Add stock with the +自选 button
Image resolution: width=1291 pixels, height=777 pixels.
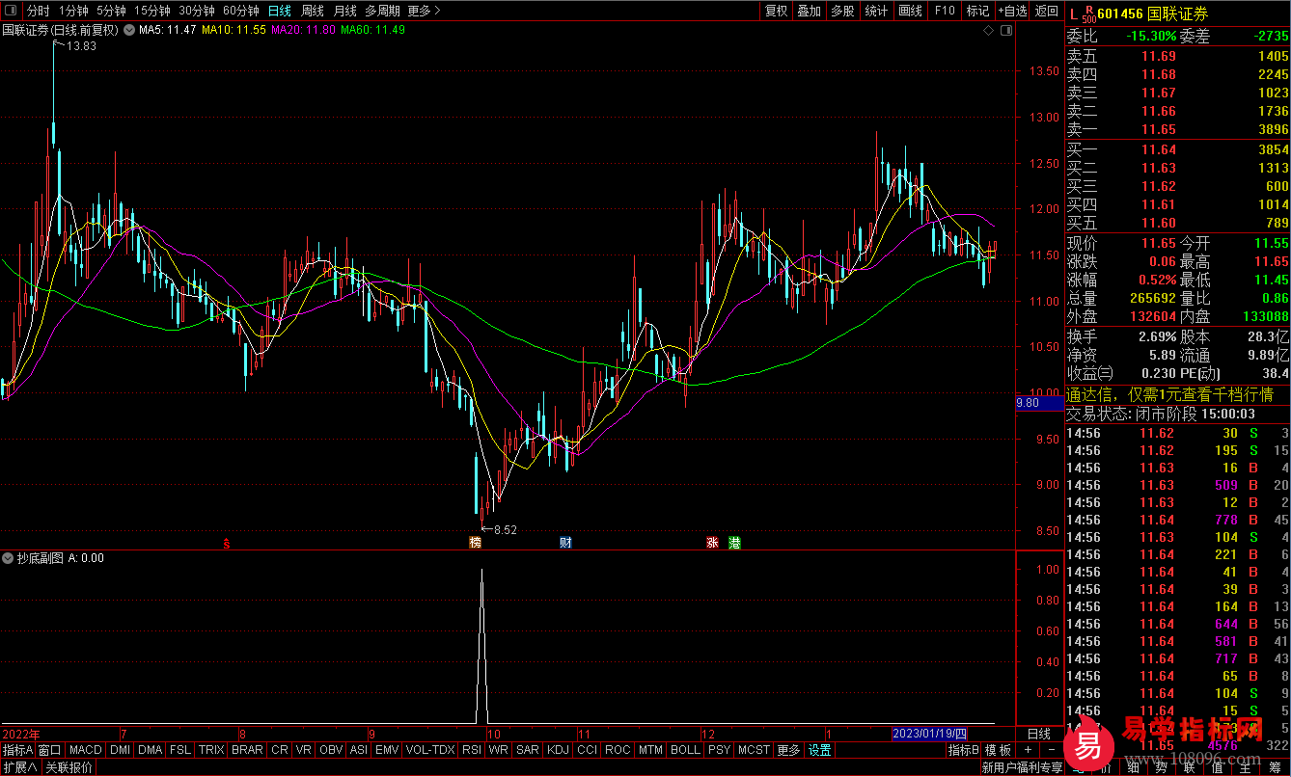pos(1012,11)
